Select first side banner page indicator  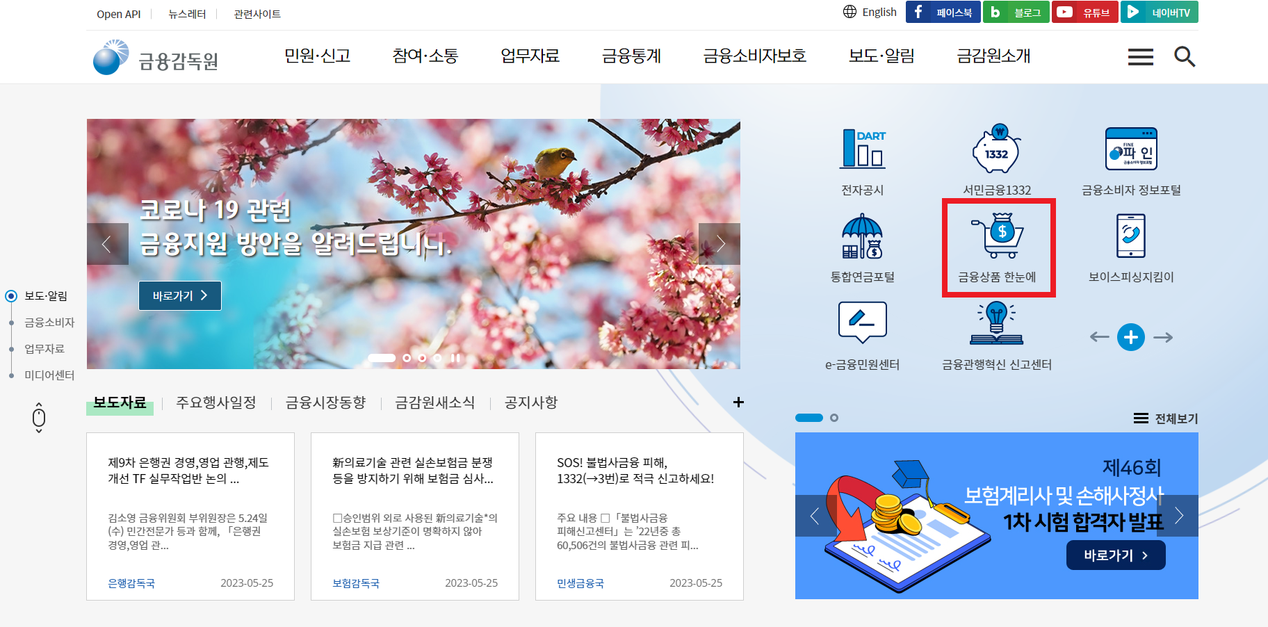(809, 418)
